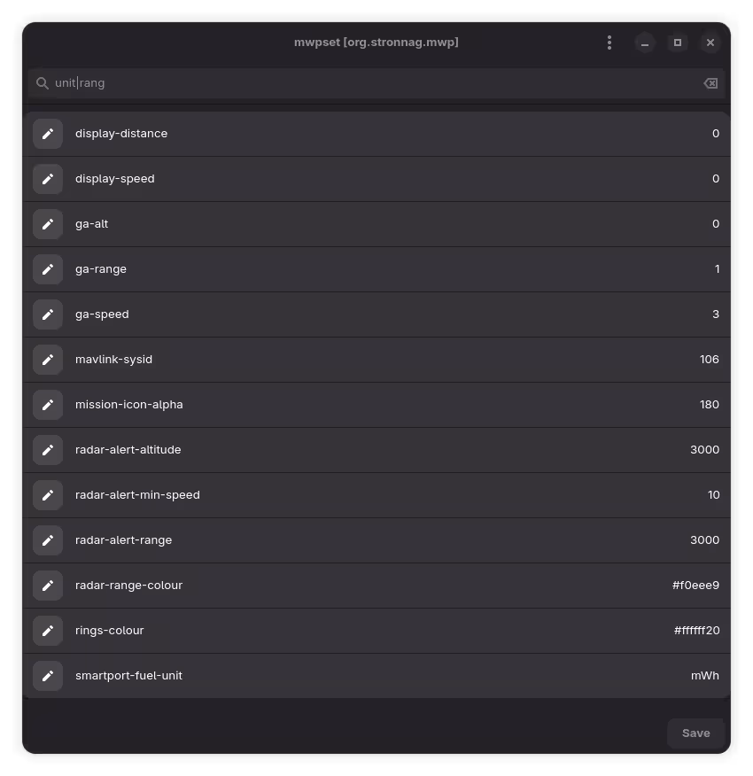Clear the search text field

(710, 83)
